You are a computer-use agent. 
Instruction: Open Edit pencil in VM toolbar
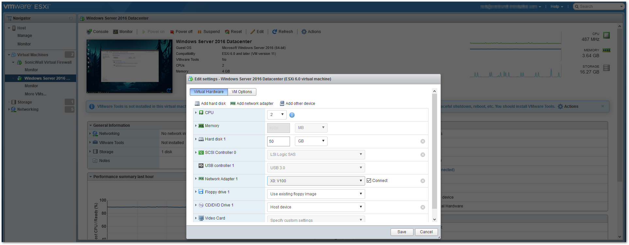point(257,32)
